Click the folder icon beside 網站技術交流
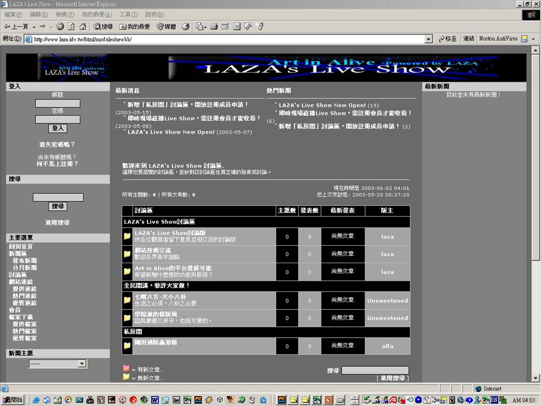 click(127, 254)
